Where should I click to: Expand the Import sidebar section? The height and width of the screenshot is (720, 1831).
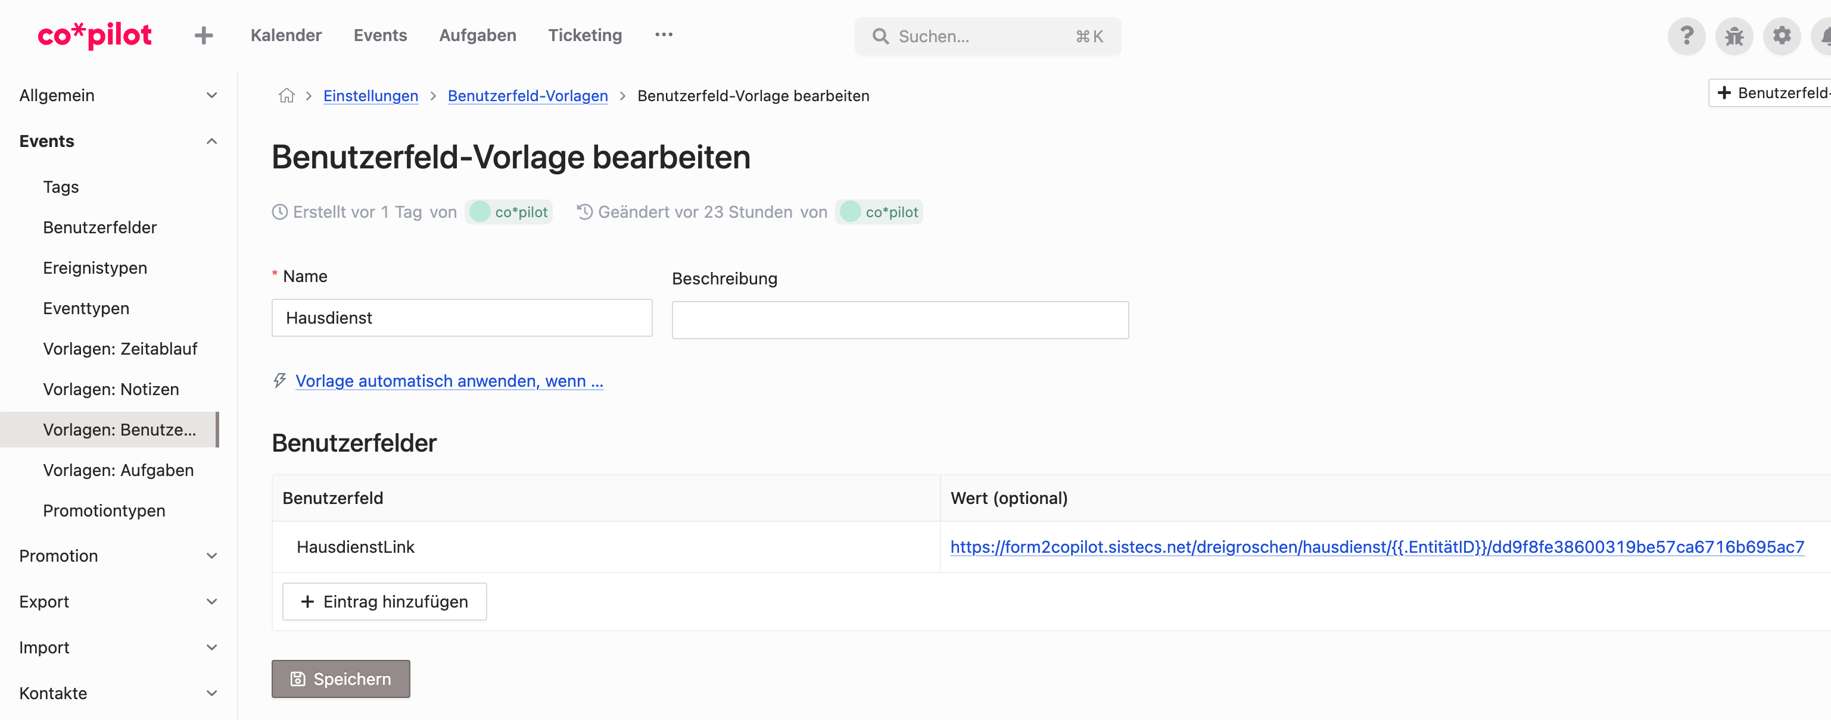tap(118, 647)
